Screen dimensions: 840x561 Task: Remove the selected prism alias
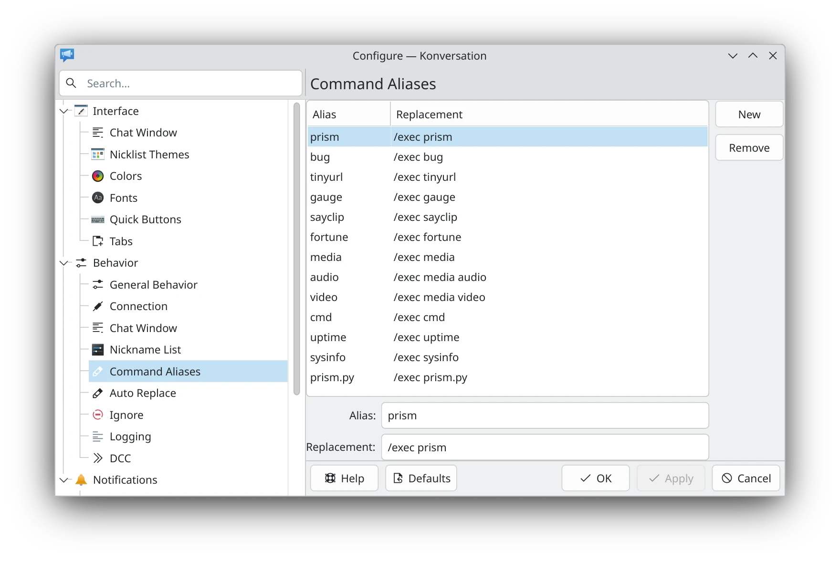point(749,148)
